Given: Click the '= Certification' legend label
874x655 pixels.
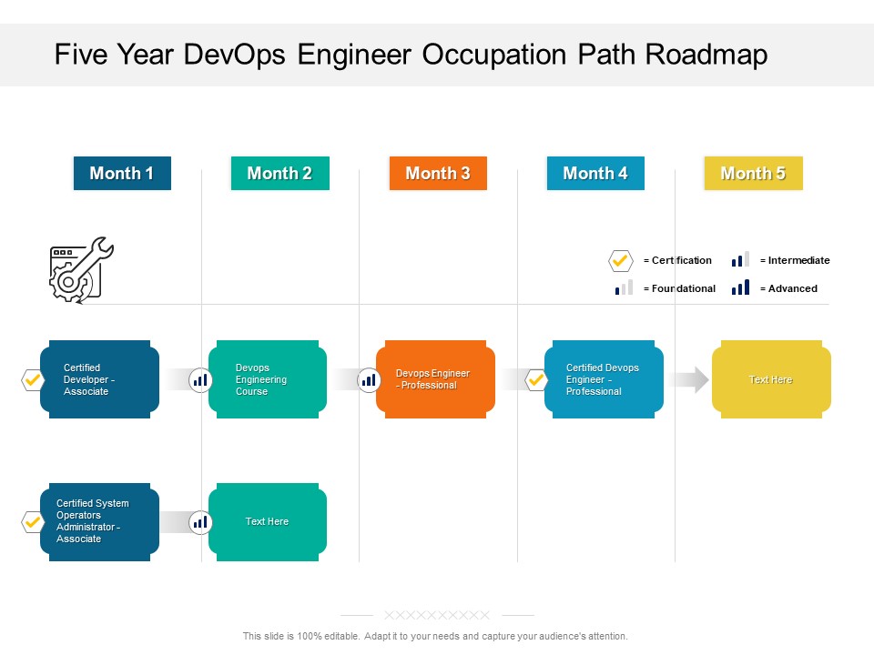Looking at the screenshot, I should click(x=677, y=260).
